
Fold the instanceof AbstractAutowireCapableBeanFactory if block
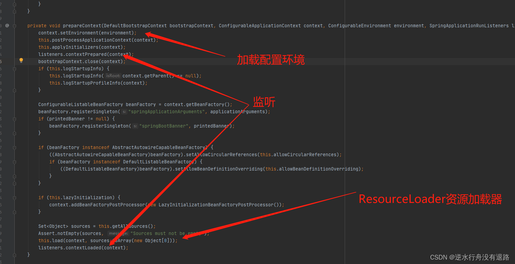click(14, 147)
